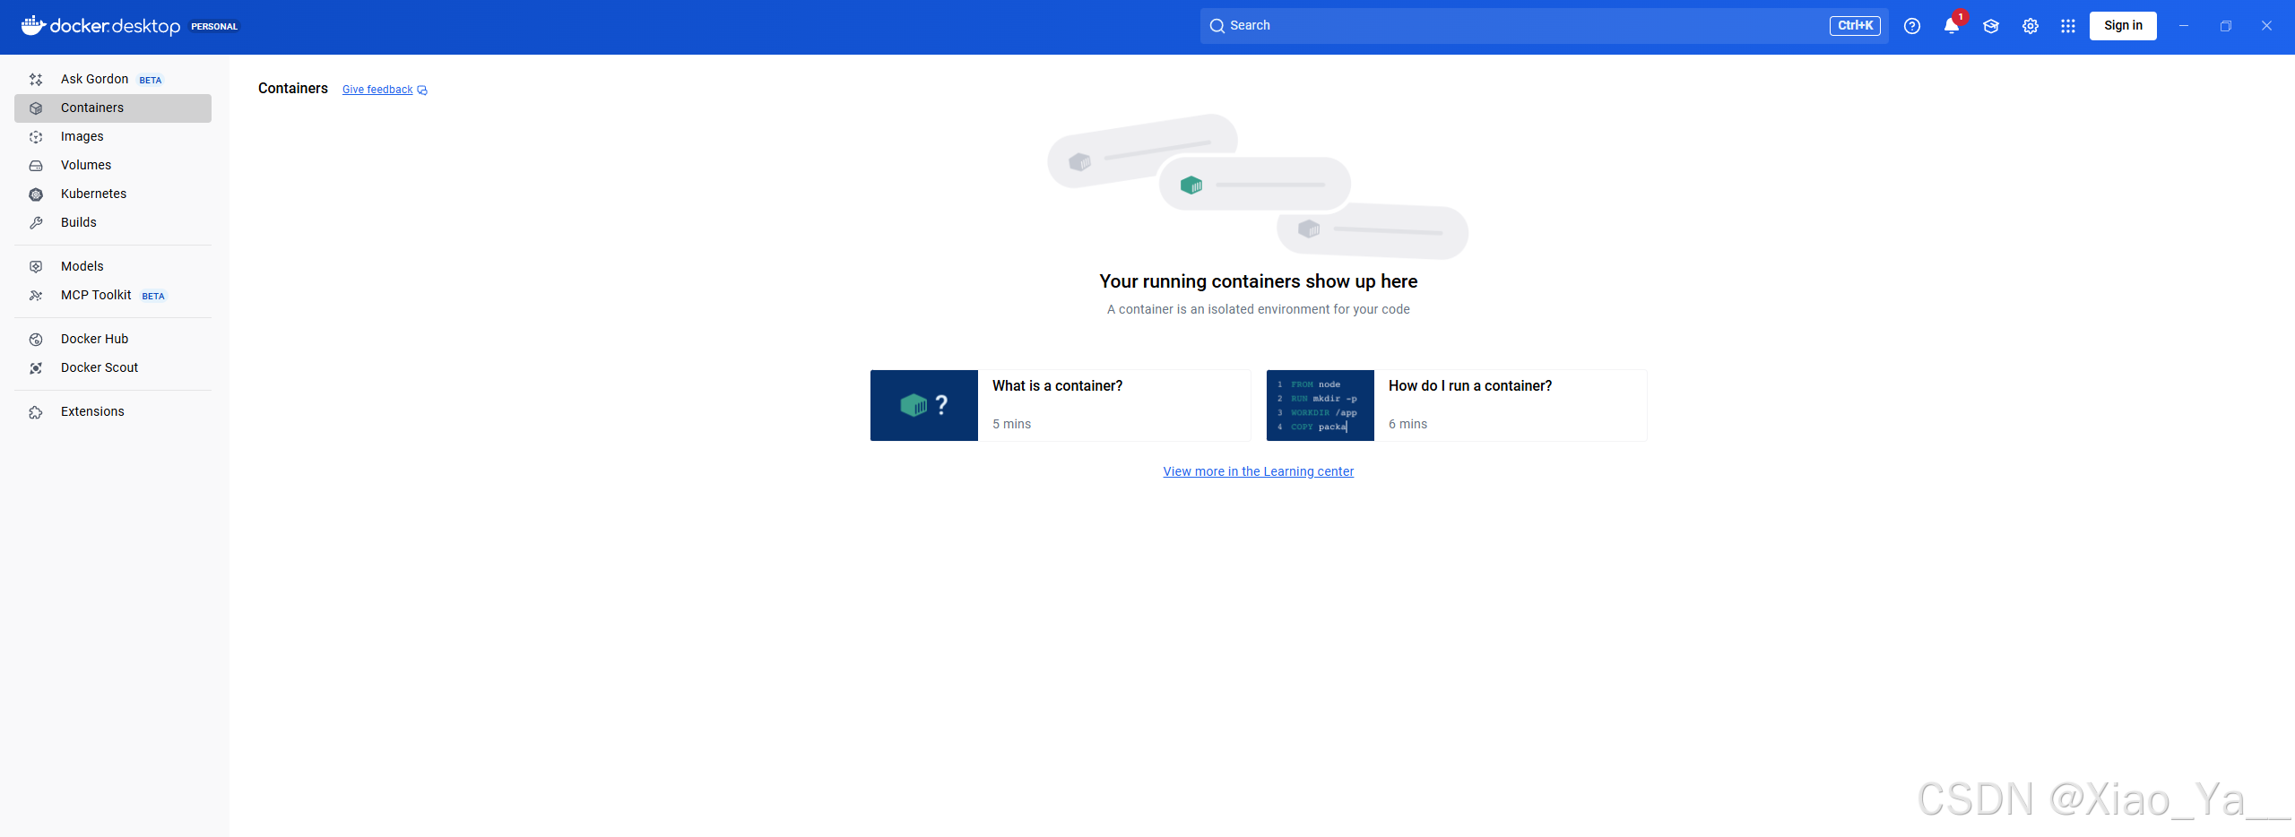
Task: Open Models section
Action: (x=113, y=267)
